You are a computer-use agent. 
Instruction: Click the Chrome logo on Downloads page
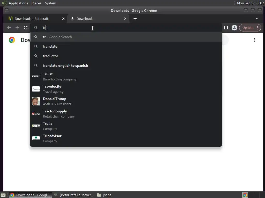coord(12,40)
